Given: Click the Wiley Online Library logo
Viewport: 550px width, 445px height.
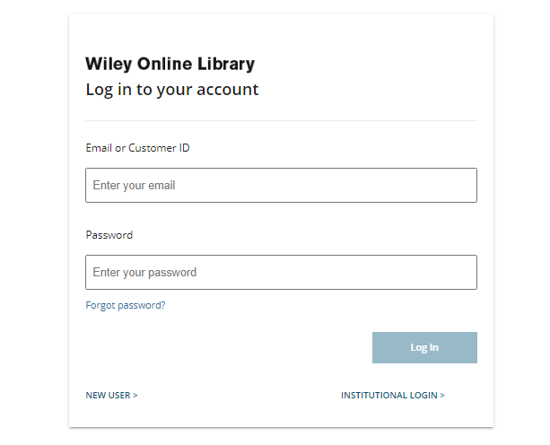Looking at the screenshot, I should (170, 65).
